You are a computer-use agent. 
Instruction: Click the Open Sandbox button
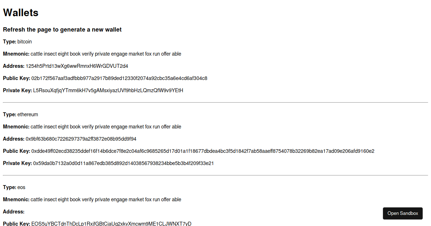pyautogui.click(x=403, y=213)
